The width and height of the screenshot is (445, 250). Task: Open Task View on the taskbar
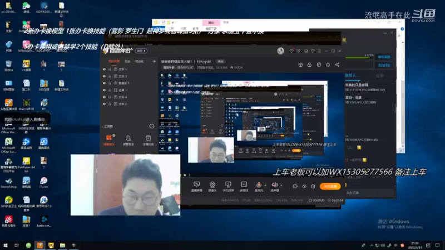tap(17, 246)
